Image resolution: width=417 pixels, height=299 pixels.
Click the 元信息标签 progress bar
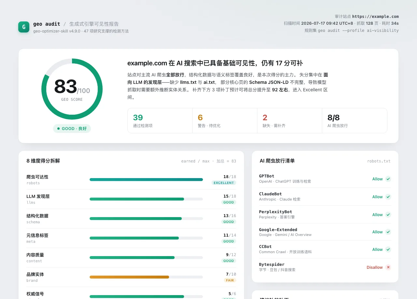(x=146, y=238)
